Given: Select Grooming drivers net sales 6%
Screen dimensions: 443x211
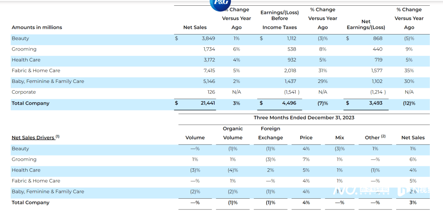Looking at the screenshot, I should (x=413, y=160).
